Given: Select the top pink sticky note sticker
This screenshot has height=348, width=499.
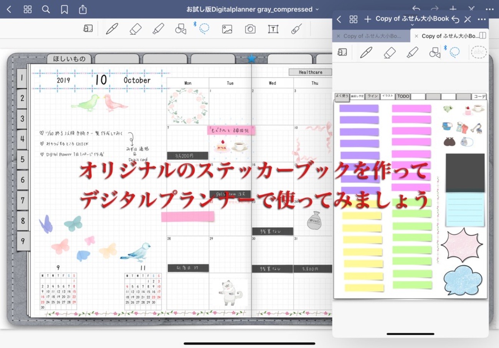Looking at the screenshot, I should coord(411,108).
